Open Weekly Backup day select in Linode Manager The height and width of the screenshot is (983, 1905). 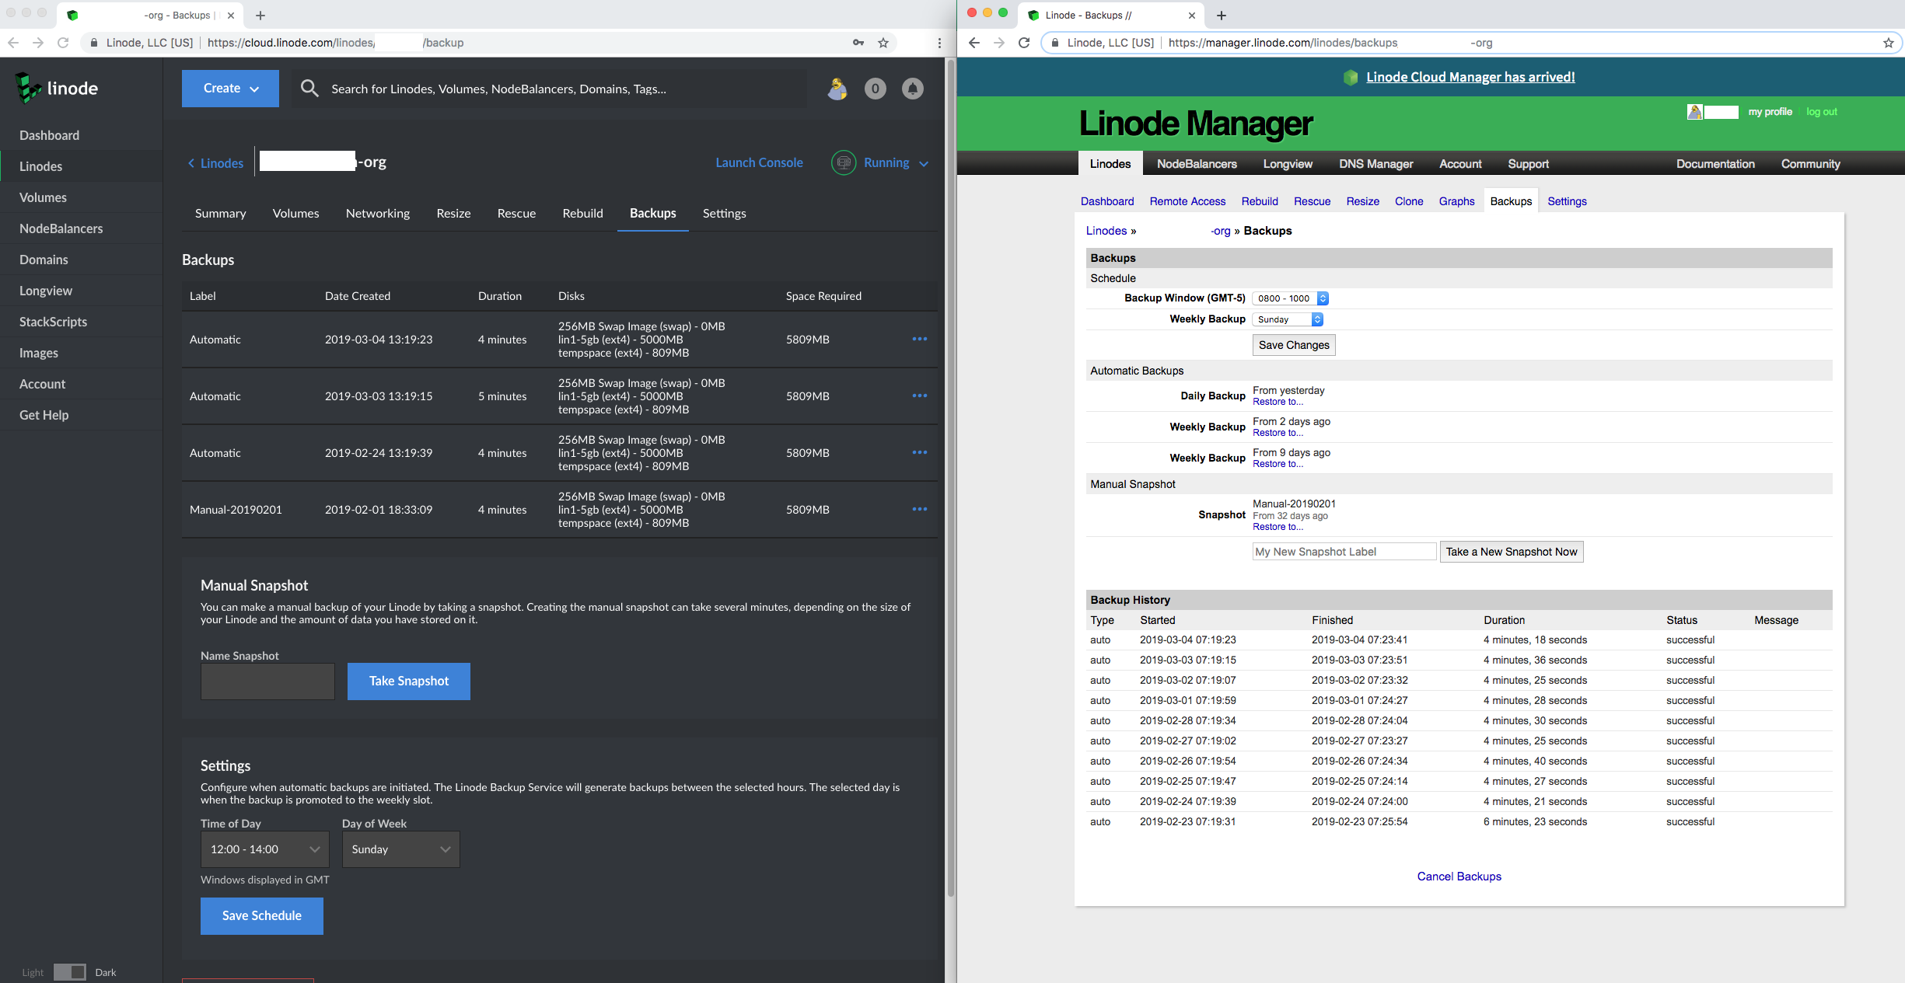[x=1288, y=319]
